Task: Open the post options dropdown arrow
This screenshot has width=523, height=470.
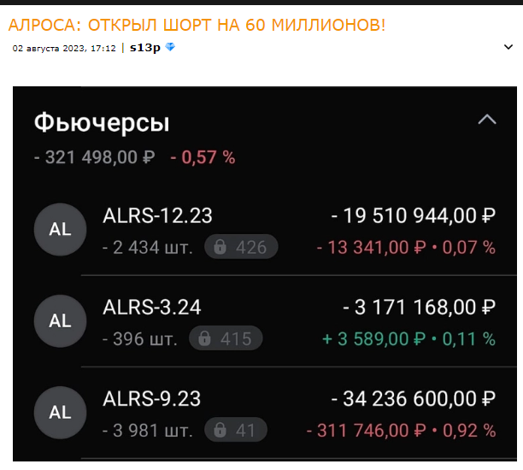Action: click(508, 48)
